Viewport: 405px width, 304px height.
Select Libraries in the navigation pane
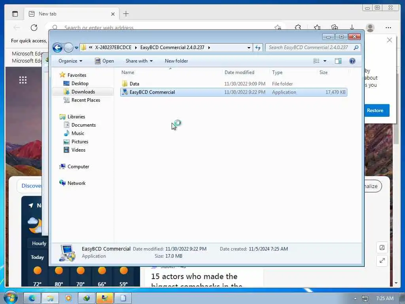click(76, 117)
